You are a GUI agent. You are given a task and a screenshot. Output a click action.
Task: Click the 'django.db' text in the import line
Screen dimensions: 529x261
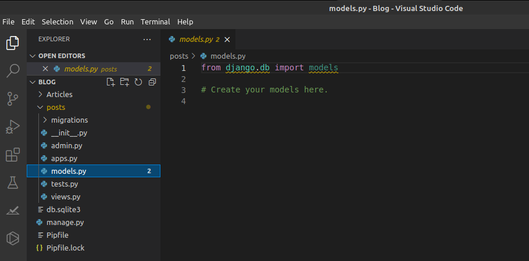click(248, 67)
